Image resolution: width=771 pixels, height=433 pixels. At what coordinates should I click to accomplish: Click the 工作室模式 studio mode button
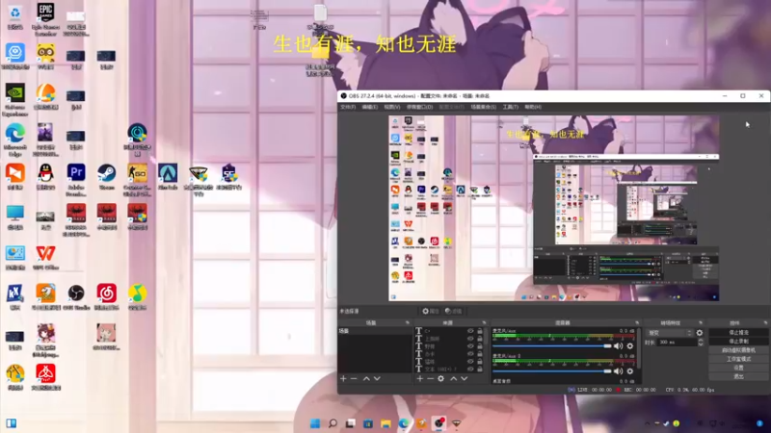point(738,359)
